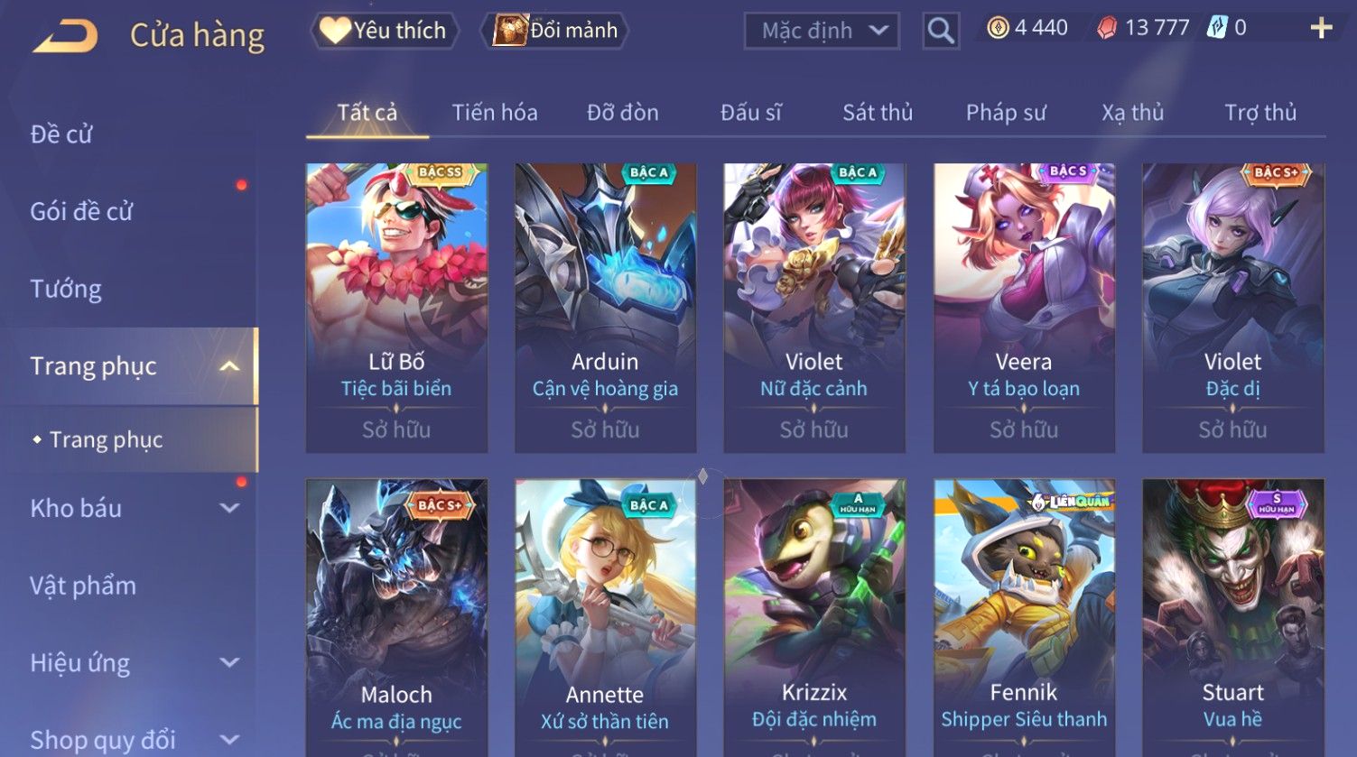1357x757 pixels.
Task: Open the Mặc định sort dropdown
Action: point(822,32)
